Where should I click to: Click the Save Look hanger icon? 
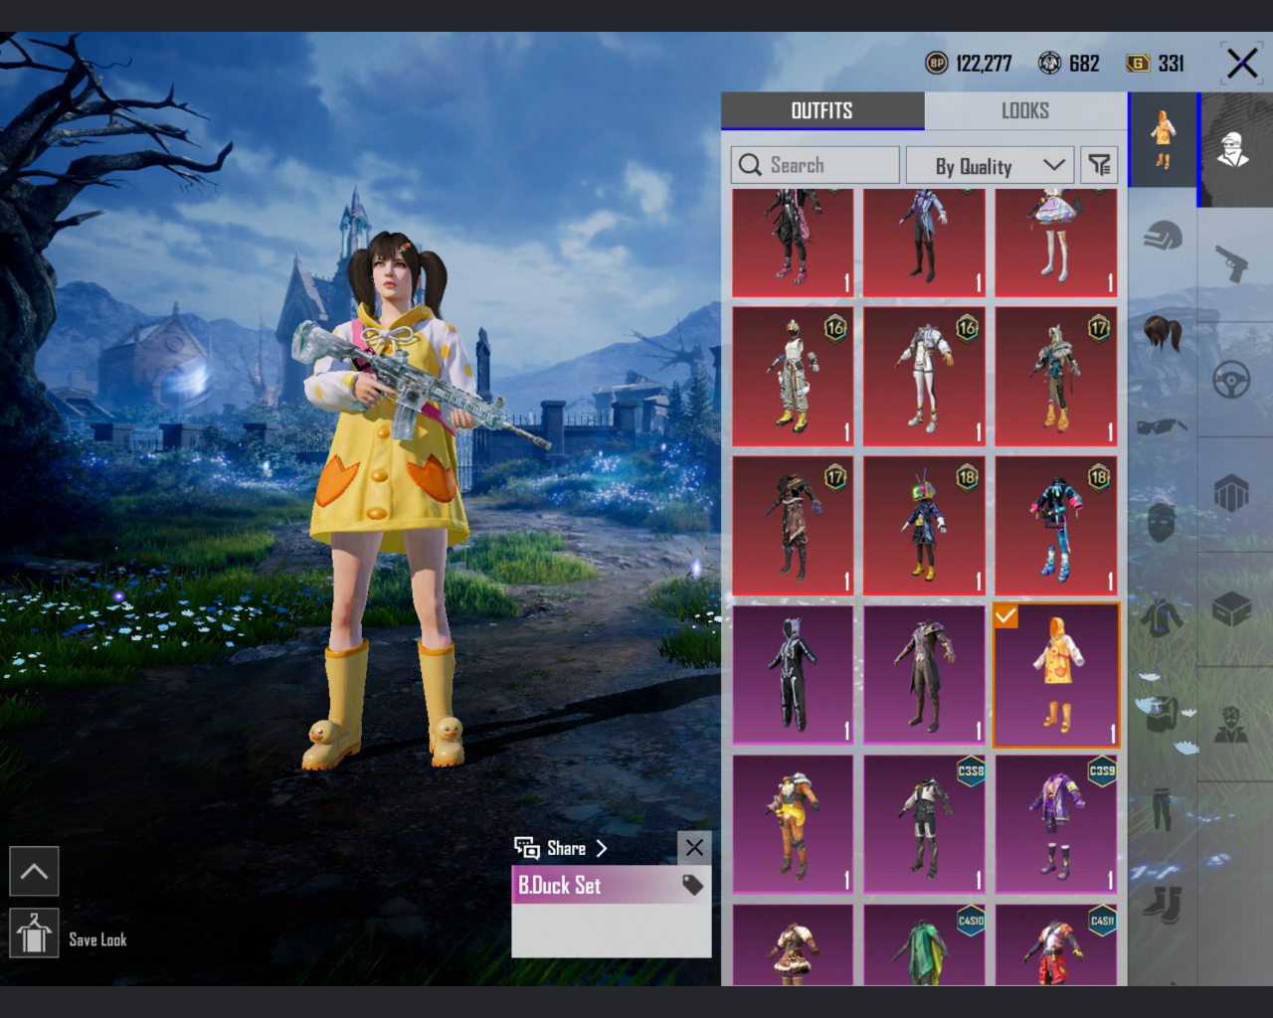[34, 933]
